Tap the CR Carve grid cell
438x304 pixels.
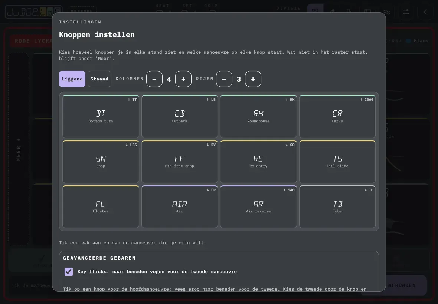pos(337,116)
